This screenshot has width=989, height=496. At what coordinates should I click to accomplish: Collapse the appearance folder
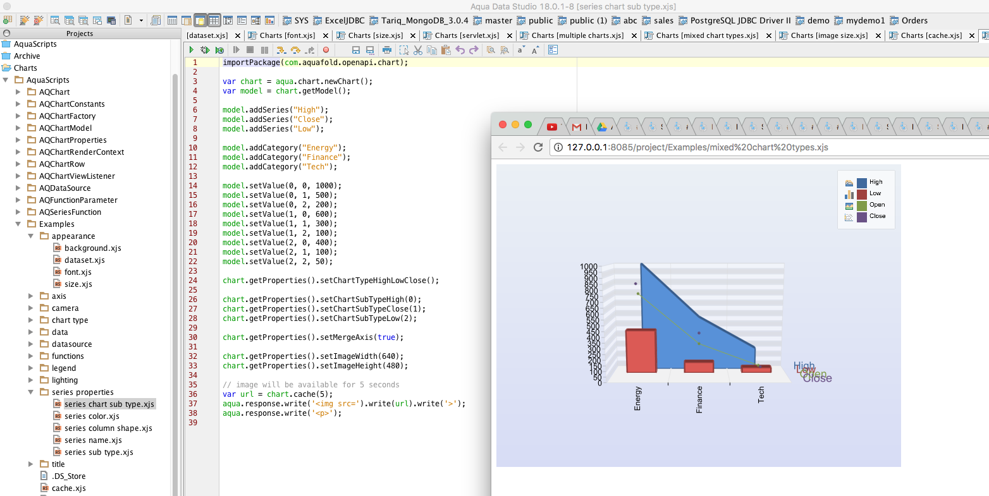coord(31,236)
